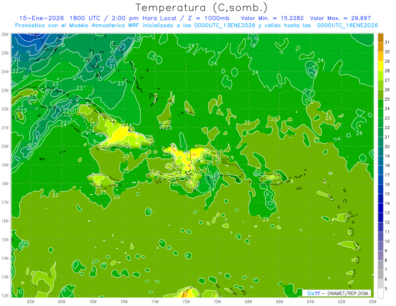Click the "15N" latitude axis label
396x306 pixels.
5,239
